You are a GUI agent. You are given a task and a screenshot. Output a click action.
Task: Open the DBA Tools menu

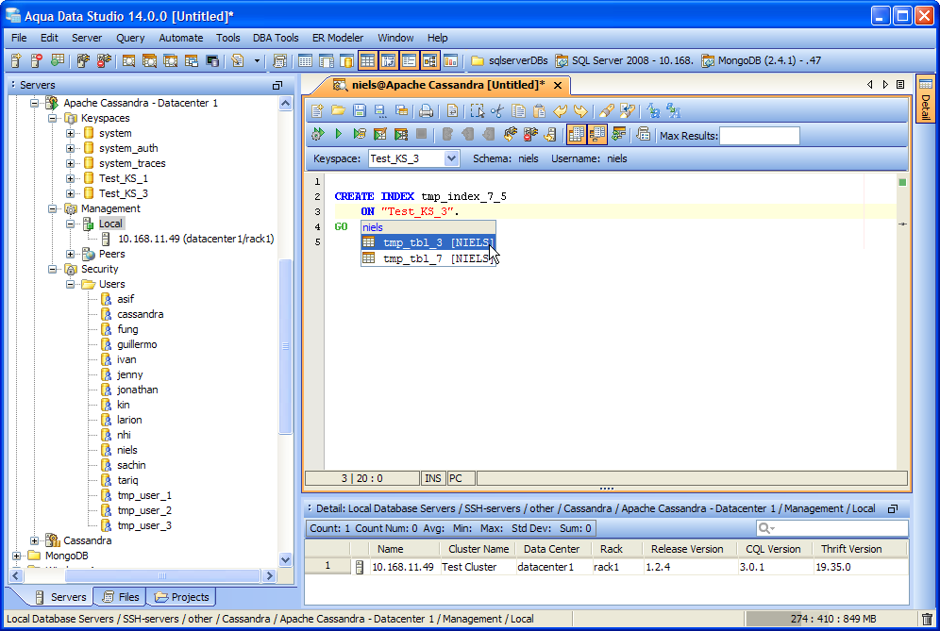[x=276, y=38]
